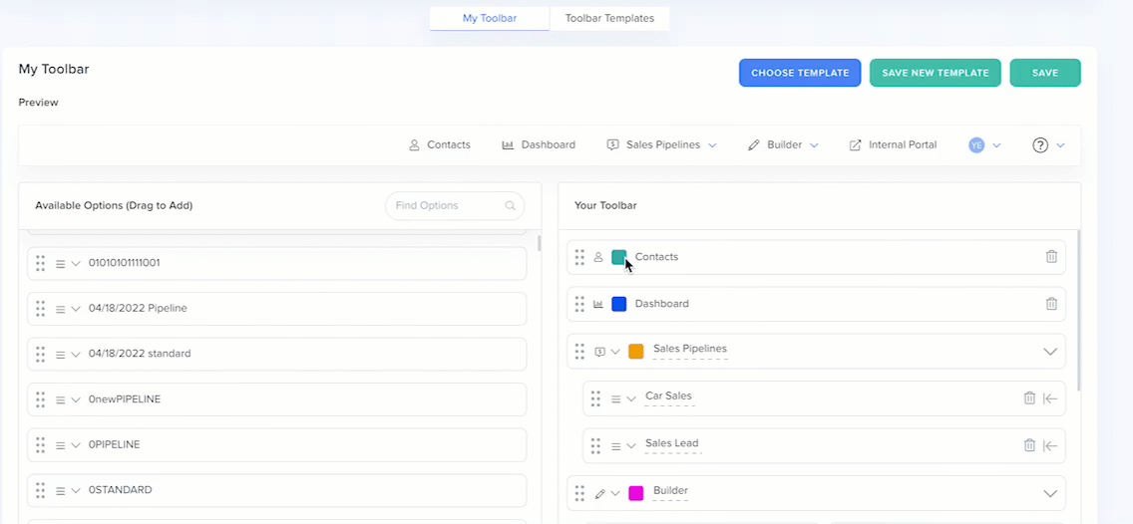Delete Contacts item using trash icon
1133x524 pixels.
(x=1051, y=257)
